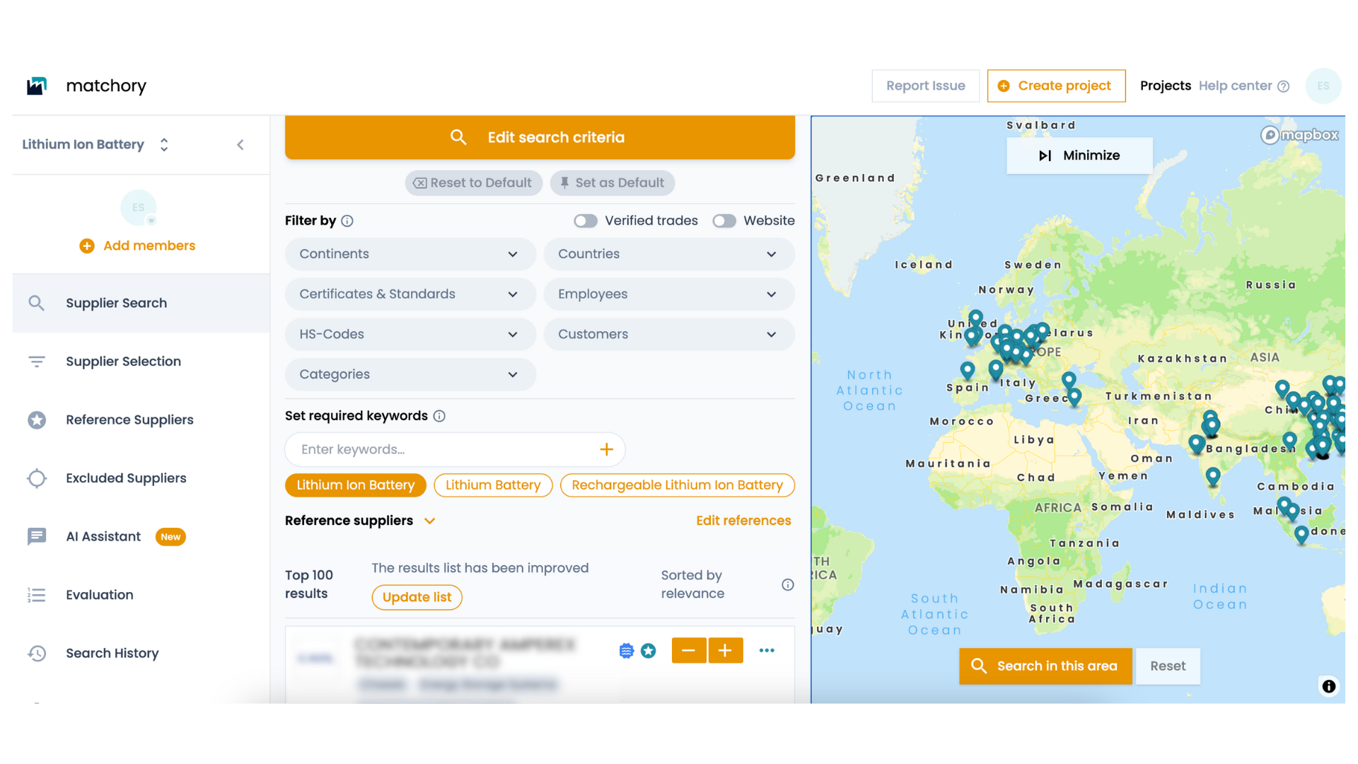
Task: View Search History in the sidebar
Action: [x=112, y=653]
